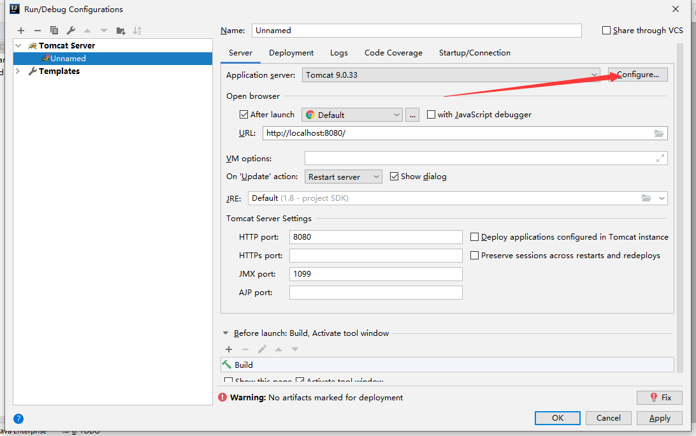Open the update action Restart server dropdown
696x436 pixels.
(x=343, y=177)
